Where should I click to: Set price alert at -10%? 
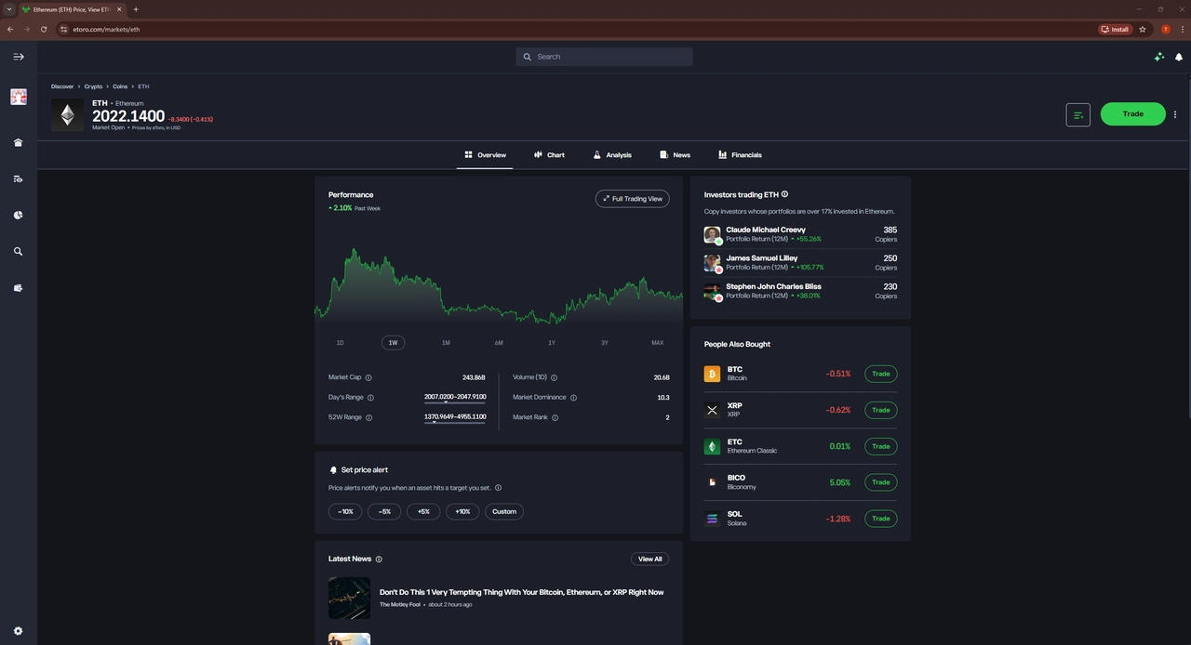pos(345,511)
